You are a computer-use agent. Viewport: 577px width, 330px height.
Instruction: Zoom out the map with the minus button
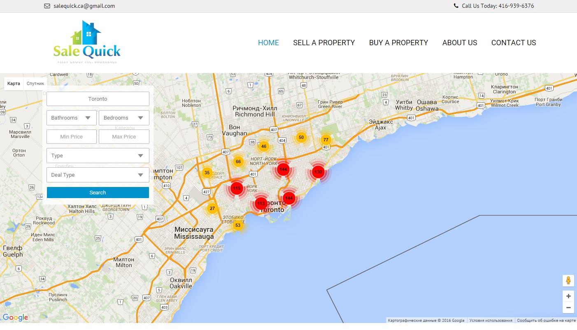(568, 307)
